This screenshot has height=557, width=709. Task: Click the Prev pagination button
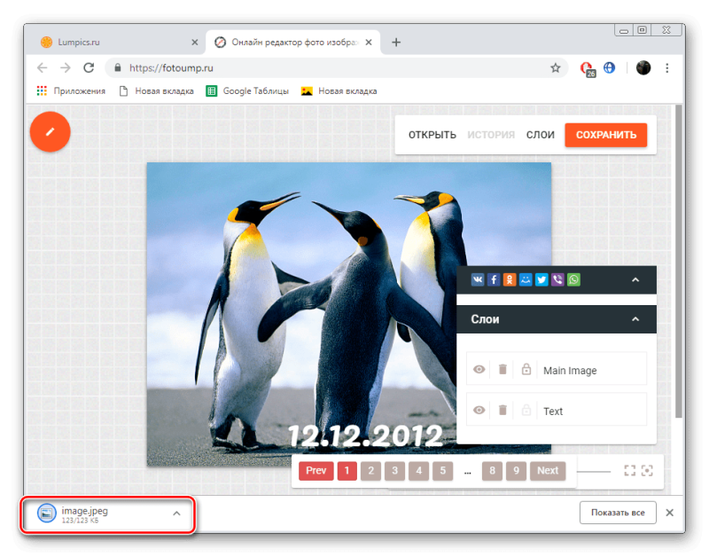(x=316, y=471)
